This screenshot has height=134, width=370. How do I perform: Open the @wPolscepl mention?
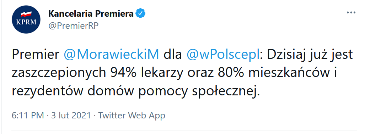pos(223,55)
